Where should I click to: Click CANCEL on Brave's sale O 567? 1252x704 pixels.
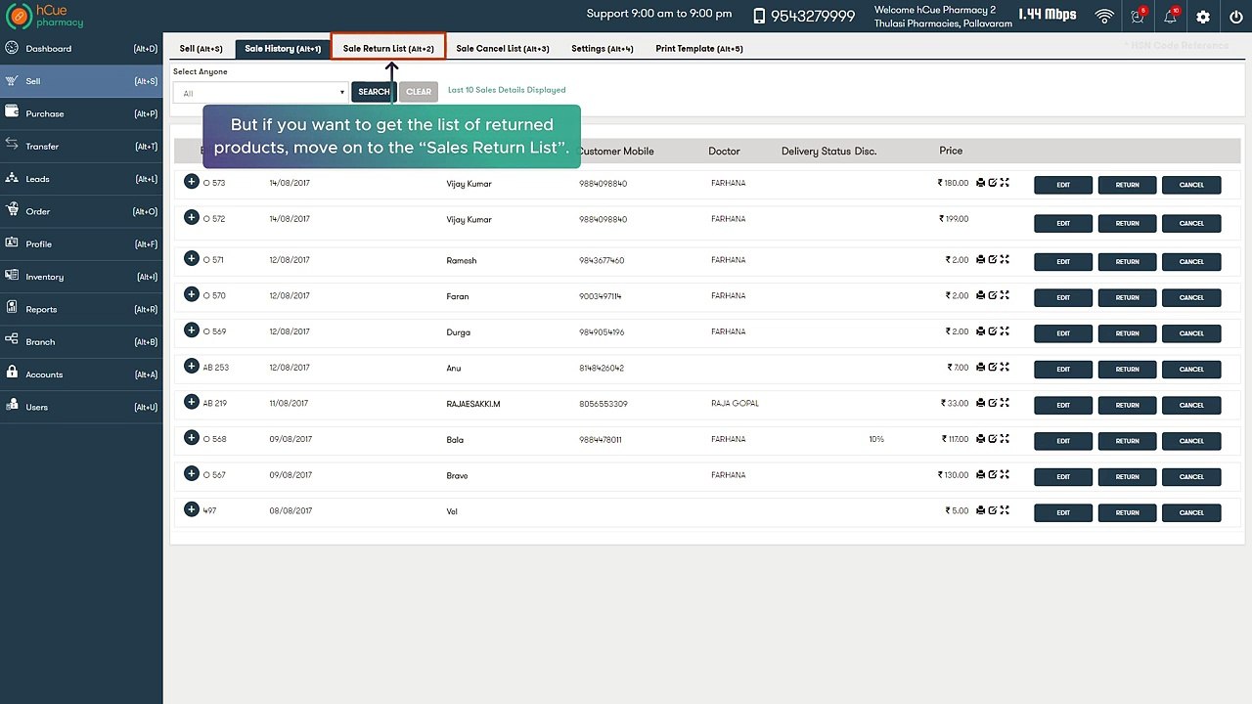1191,476
